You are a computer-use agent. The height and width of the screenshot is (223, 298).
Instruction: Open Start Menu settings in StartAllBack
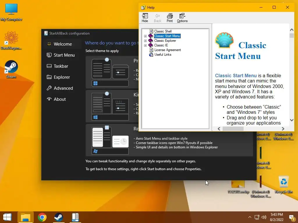click(62, 55)
